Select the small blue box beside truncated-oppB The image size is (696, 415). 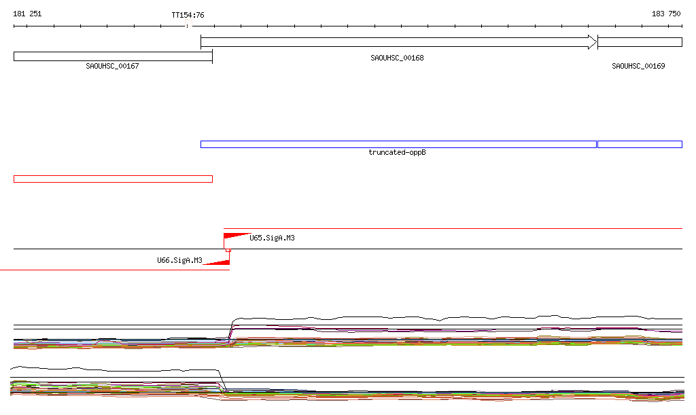tap(640, 144)
